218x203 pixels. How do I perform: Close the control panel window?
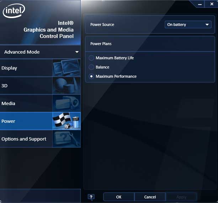point(212,4)
